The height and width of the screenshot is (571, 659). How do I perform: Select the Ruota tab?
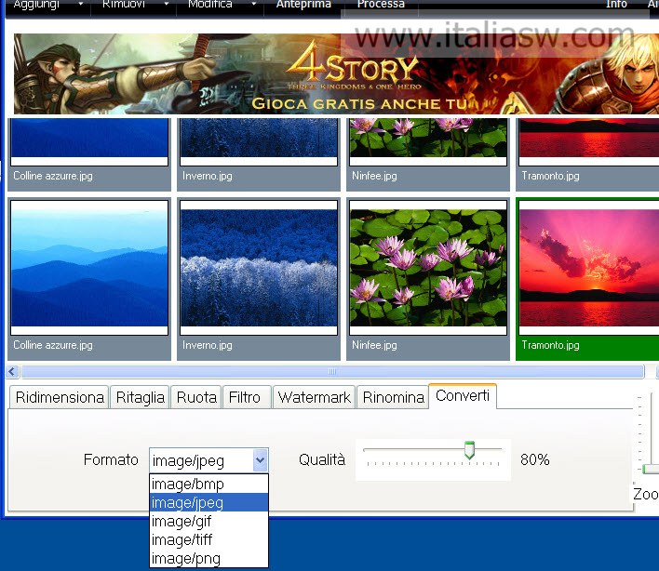tap(196, 397)
